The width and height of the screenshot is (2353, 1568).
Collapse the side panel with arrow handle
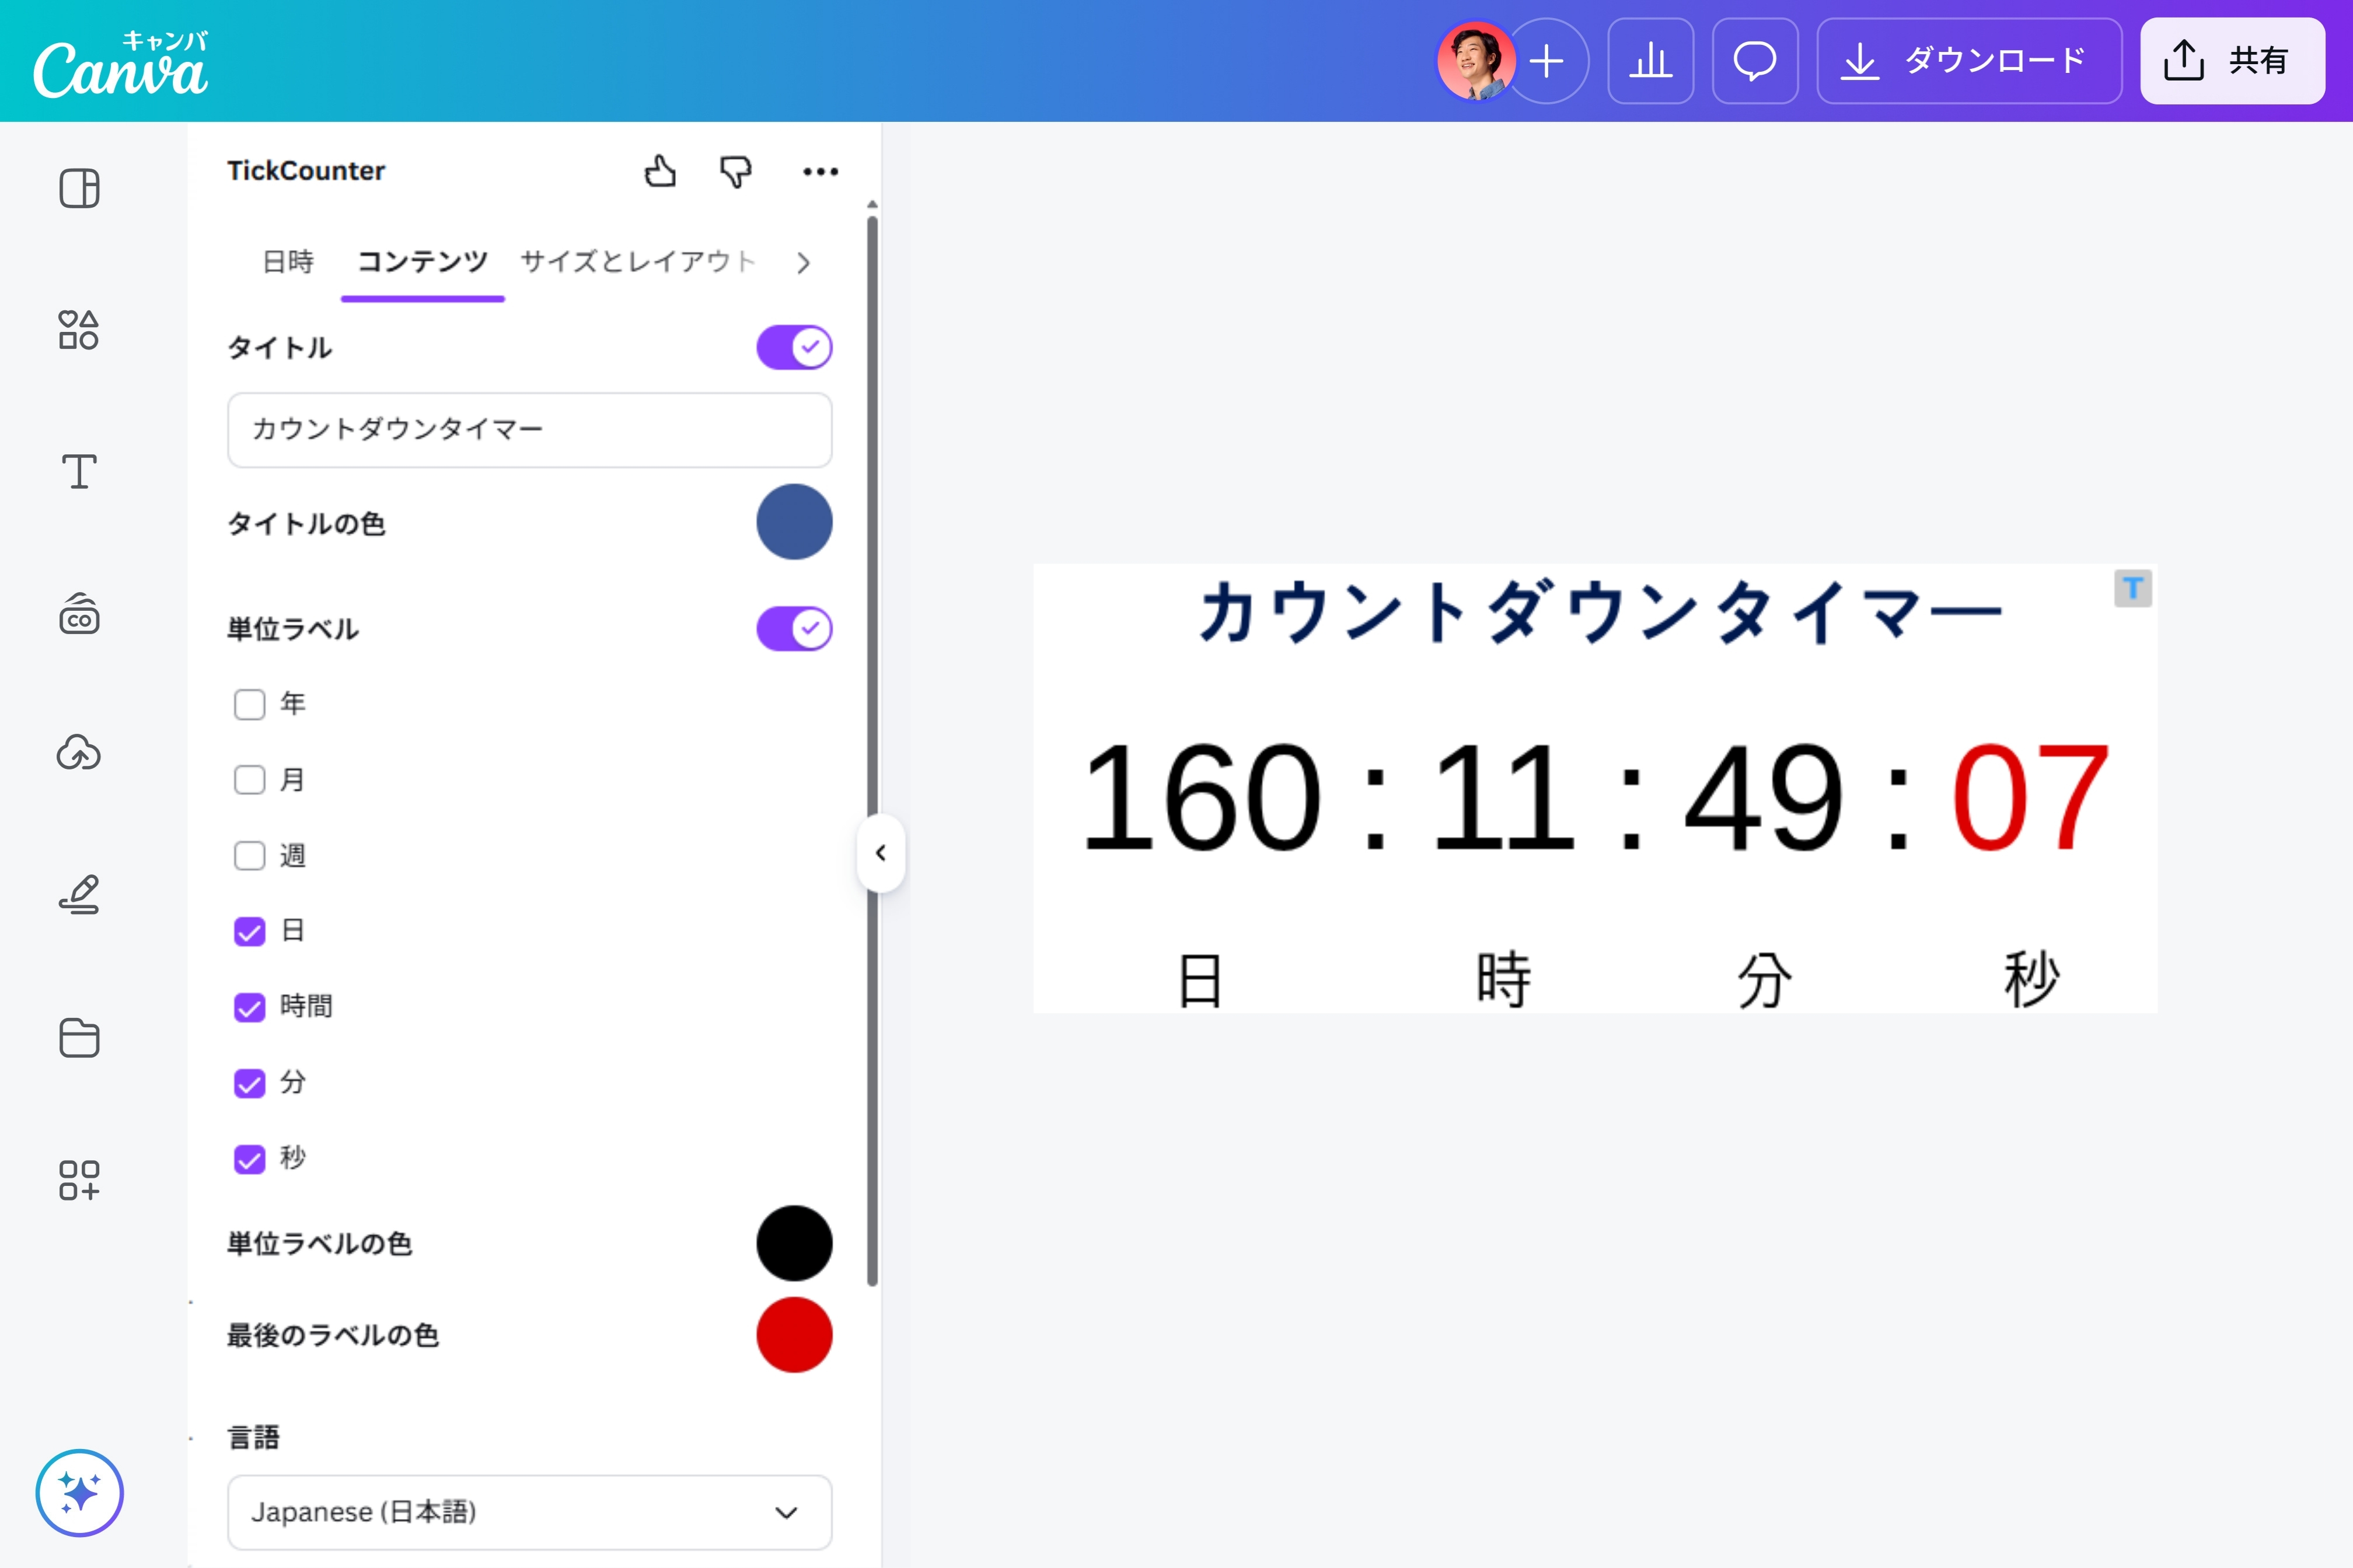(x=881, y=853)
